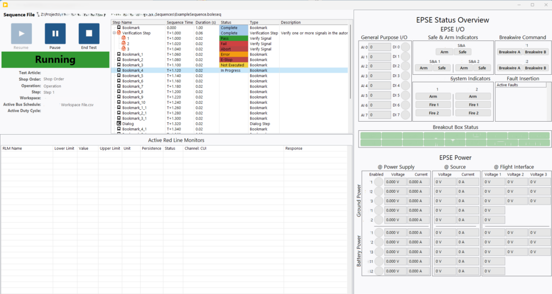
Task: Toggle Ground Power row 3 Enabled indicator
Action: (x=379, y=201)
